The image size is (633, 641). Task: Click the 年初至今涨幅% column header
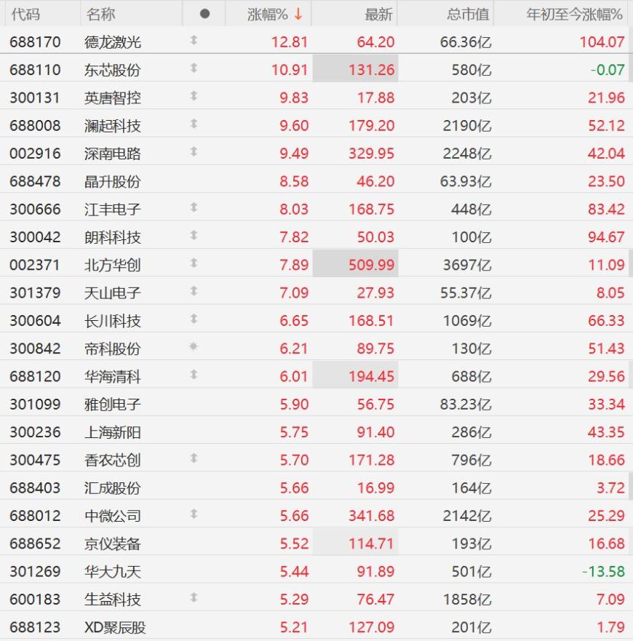[575, 14]
